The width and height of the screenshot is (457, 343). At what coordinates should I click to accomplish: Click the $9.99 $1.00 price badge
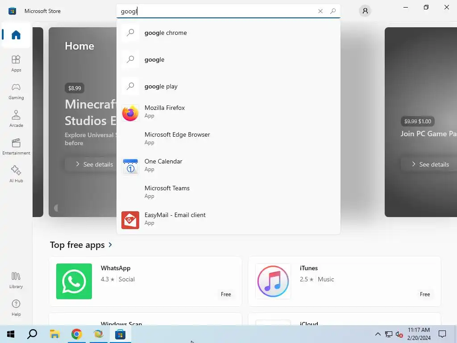click(x=418, y=121)
